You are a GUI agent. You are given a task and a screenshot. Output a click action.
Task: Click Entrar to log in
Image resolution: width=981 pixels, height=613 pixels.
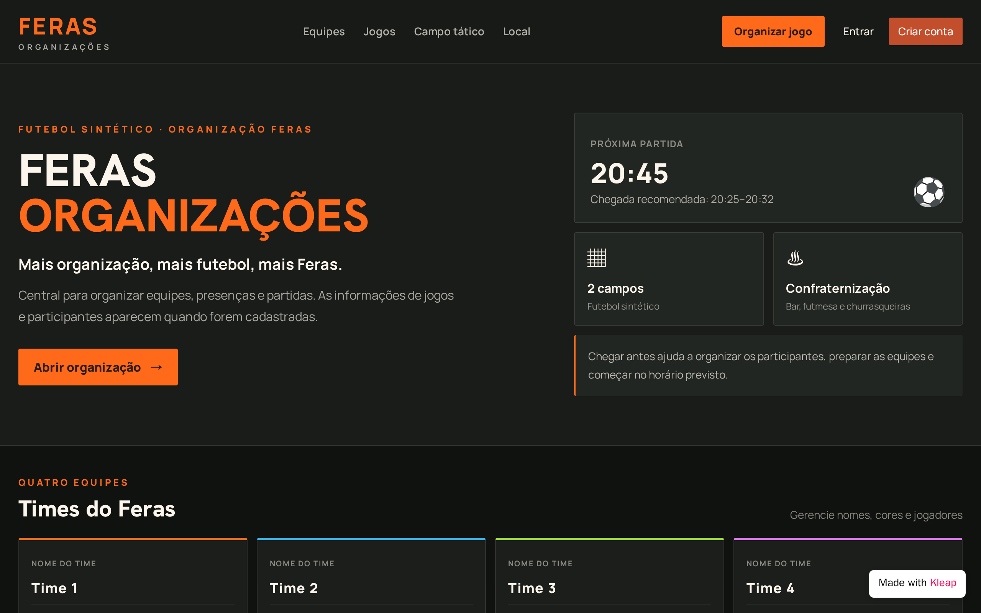point(858,32)
